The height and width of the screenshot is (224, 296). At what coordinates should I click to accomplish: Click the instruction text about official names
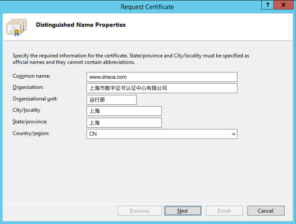pyautogui.click(x=131, y=59)
